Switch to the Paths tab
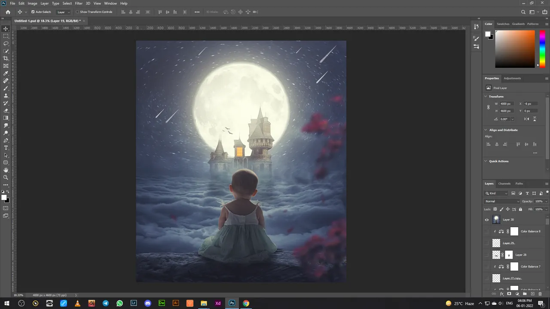 (519, 184)
